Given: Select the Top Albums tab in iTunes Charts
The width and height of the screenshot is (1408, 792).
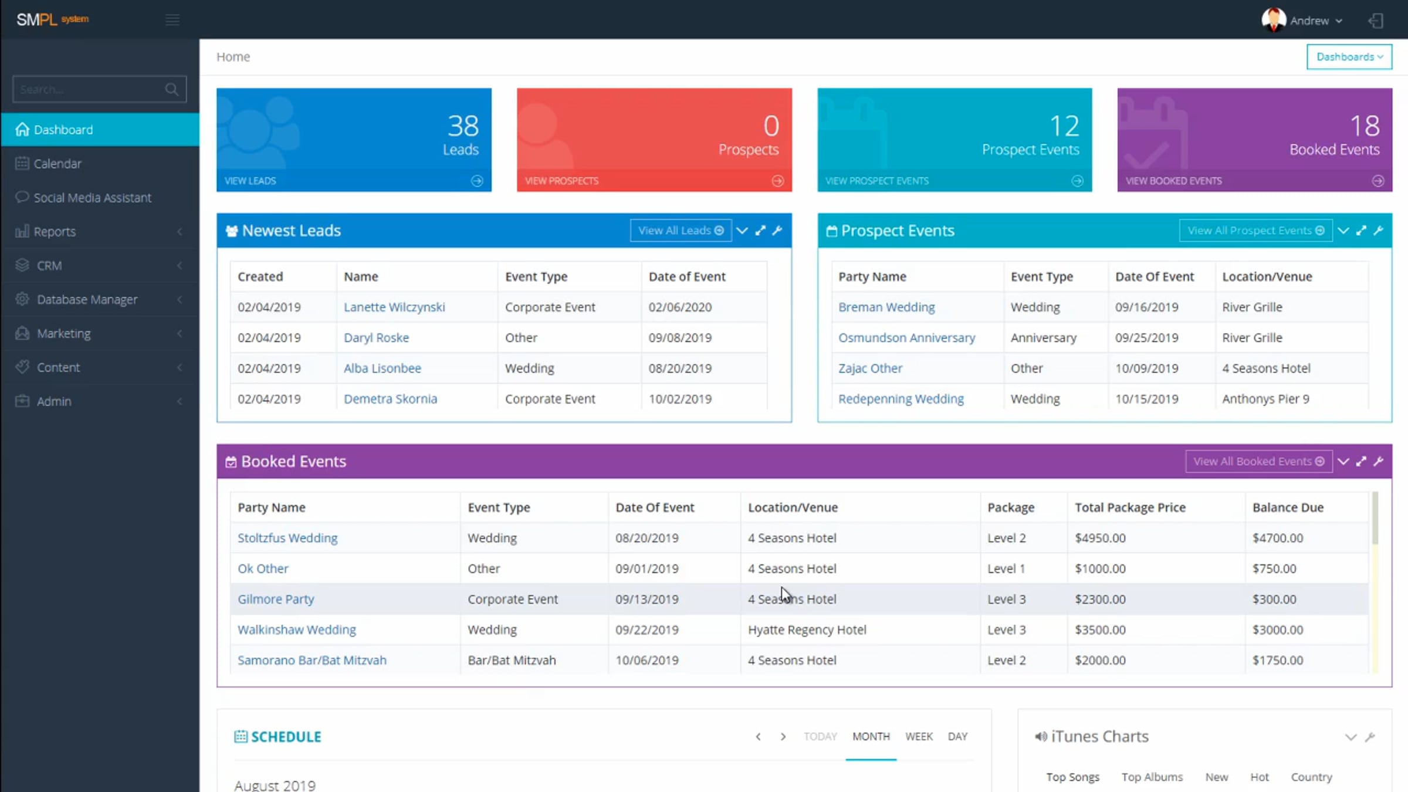Looking at the screenshot, I should coord(1152,777).
